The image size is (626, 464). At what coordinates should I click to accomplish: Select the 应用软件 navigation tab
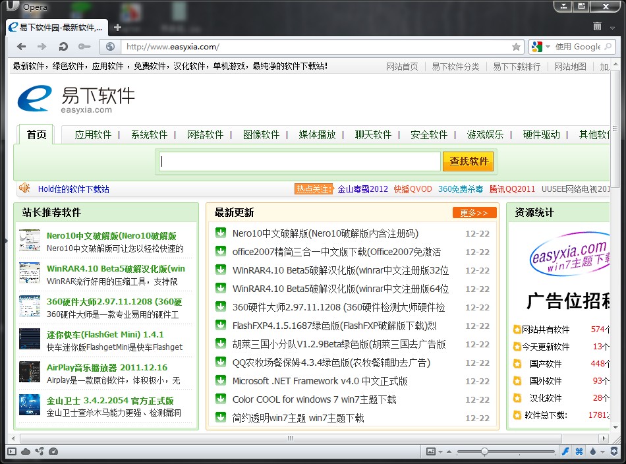pyautogui.click(x=93, y=134)
